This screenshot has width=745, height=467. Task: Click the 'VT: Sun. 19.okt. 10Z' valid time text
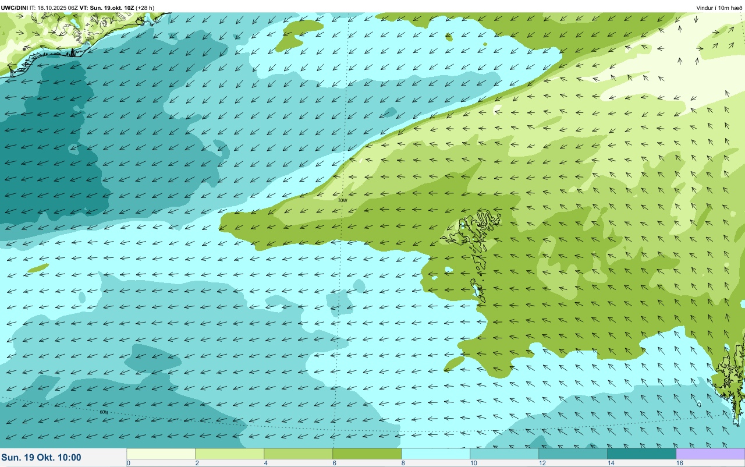tap(107, 8)
